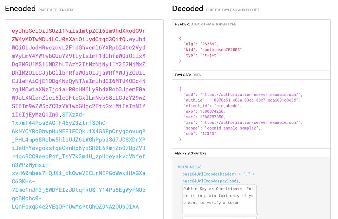Click the Encoded heading
This screenshot has width=338, height=219.
click(20, 8)
